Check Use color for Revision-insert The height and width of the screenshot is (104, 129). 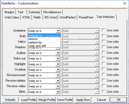click(104, 75)
